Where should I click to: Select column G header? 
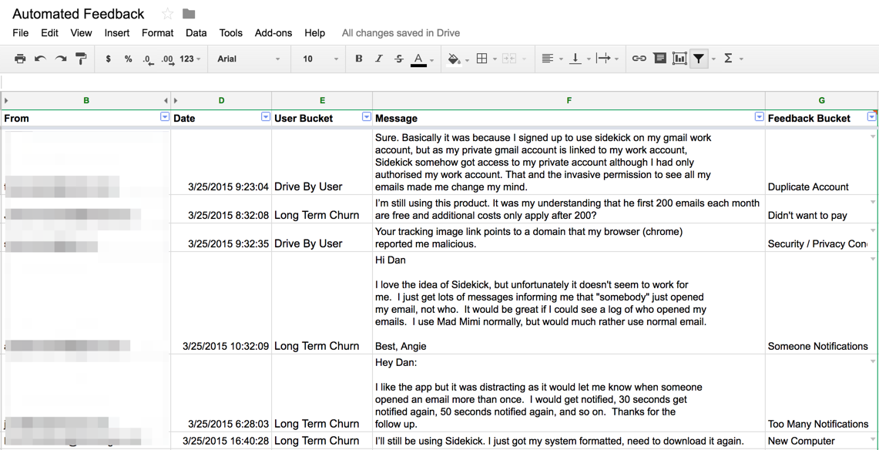[x=822, y=100]
